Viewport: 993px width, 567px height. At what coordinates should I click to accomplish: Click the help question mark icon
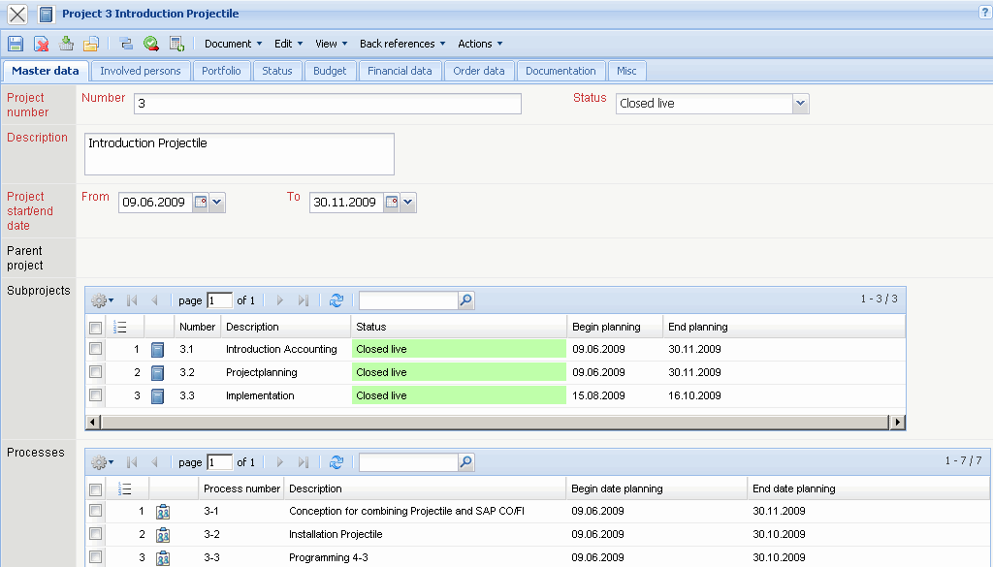[984, 11]
